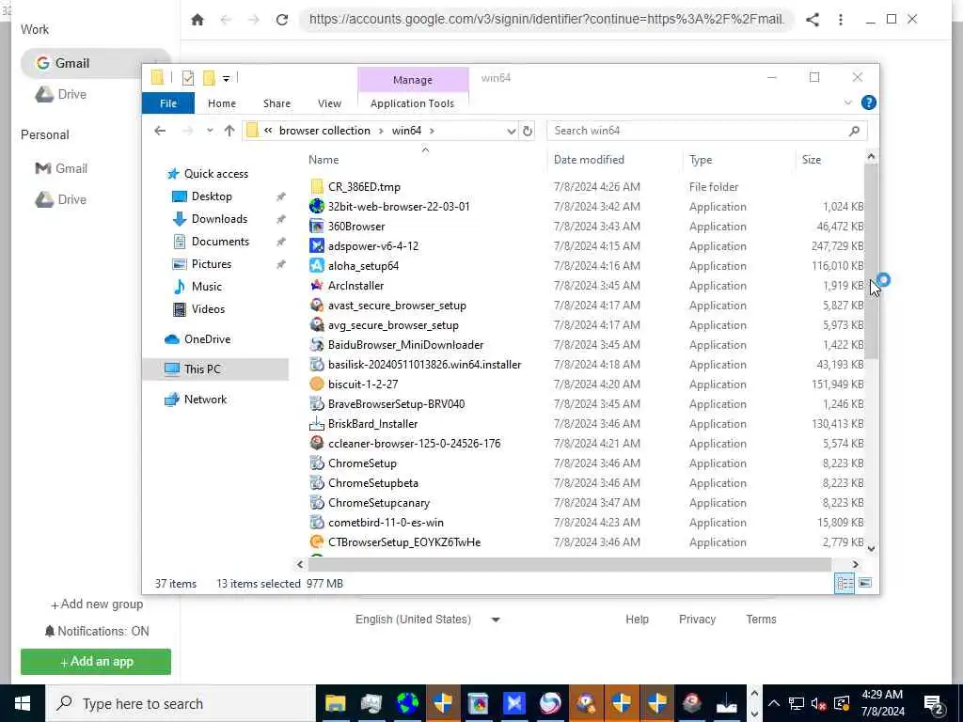Viewport: 963px width, 722px height.
Task: Open File Explorer help icon
Action: 868,102
